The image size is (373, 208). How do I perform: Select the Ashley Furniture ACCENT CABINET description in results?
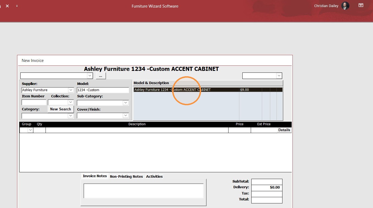pyautogui.click(x=172, y=90)
